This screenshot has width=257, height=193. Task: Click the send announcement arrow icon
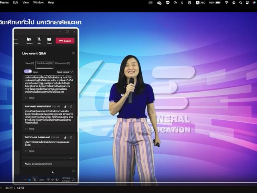click(73, 171)
